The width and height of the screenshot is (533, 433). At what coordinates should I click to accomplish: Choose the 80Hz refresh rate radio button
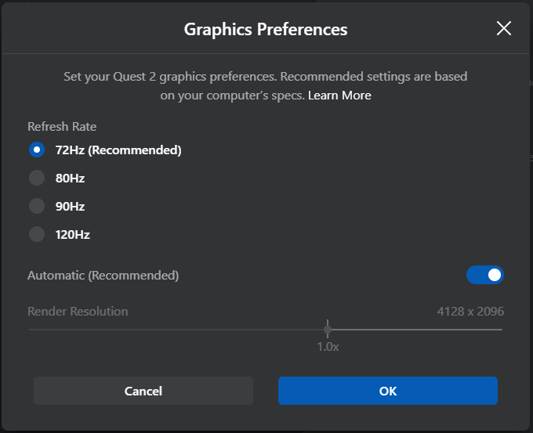pyautogui.click(x=37, y=178)
